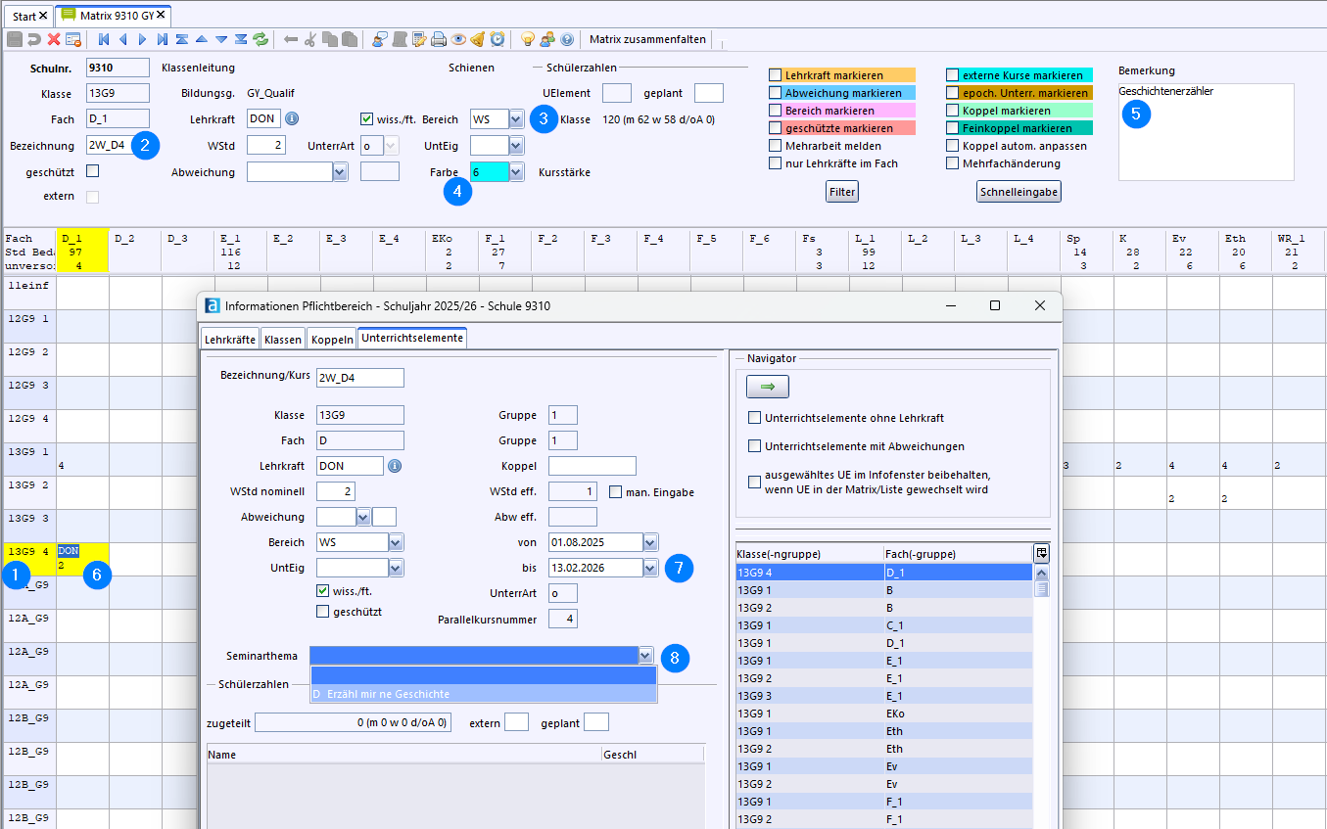The width and height of the screenshot is (1327, 829).
Task: Open the von date picker dropdown
Action: (x=650, y=542)
